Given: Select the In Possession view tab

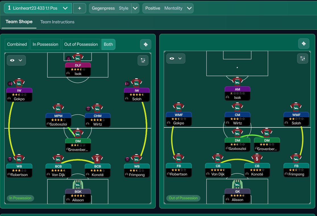Looking at the screenshot, I should point(45,44).
